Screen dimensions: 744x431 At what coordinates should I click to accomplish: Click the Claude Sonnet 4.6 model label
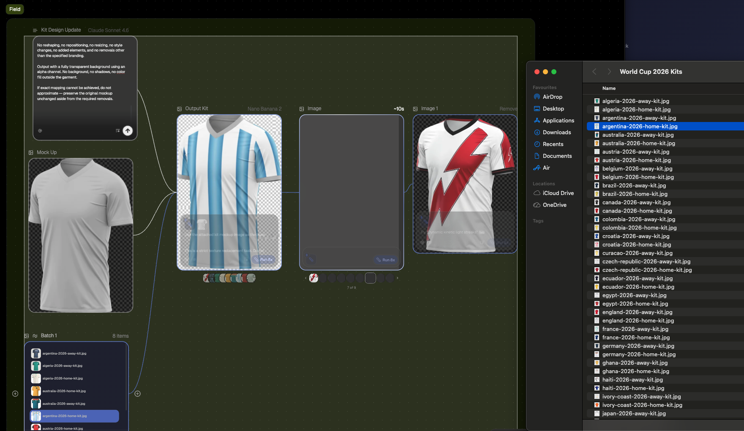108,30
